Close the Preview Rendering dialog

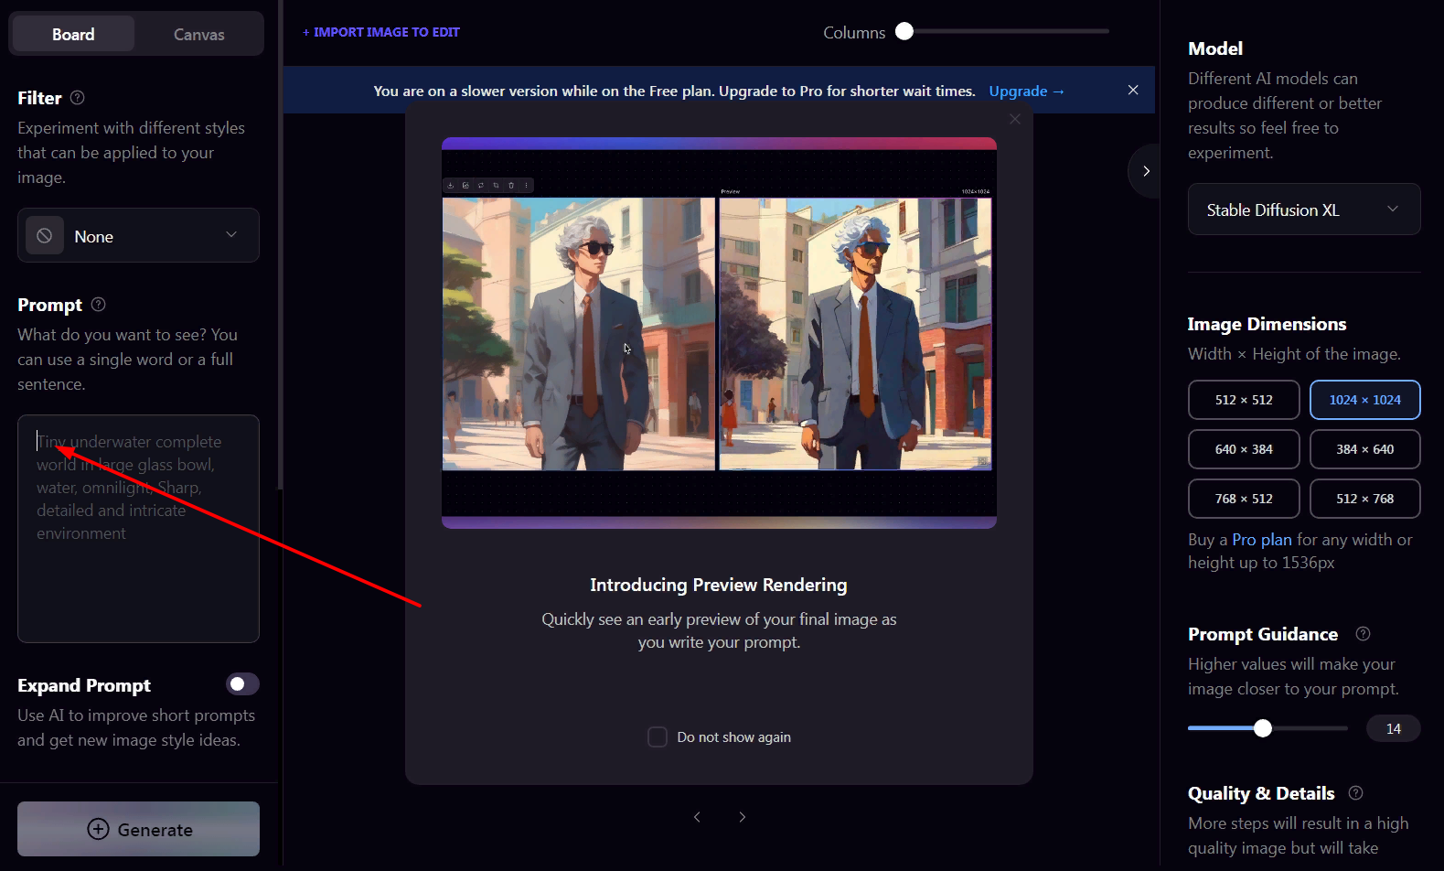pyautogui.click(x=1014, y=120)
